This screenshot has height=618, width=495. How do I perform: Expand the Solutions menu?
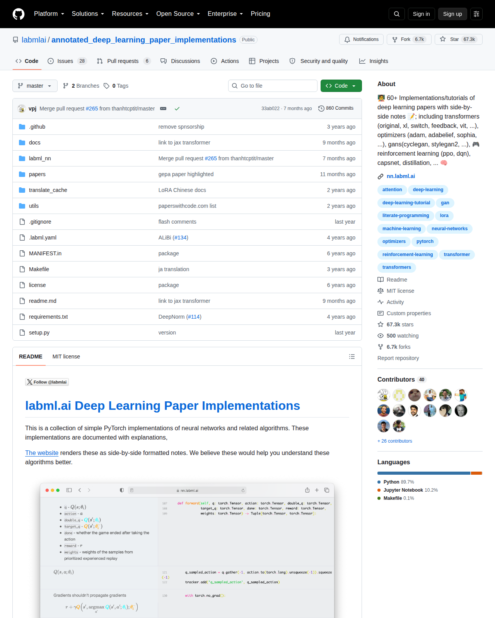coord(88,14)
